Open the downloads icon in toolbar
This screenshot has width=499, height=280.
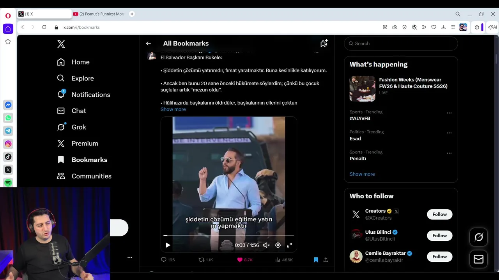pos(443,27)
